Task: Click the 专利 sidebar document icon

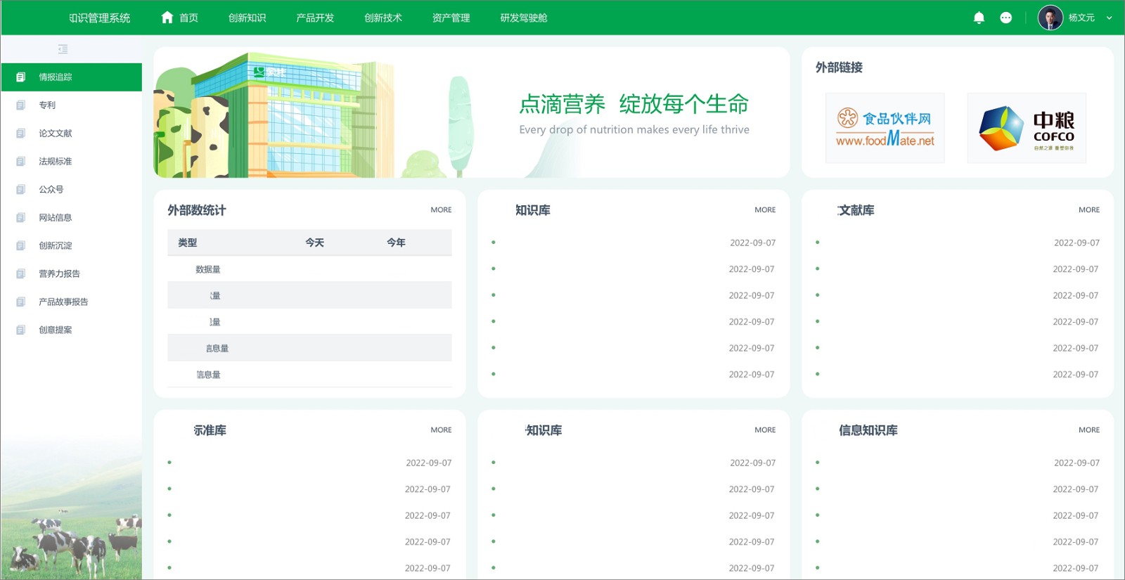Action: (20, 105)
